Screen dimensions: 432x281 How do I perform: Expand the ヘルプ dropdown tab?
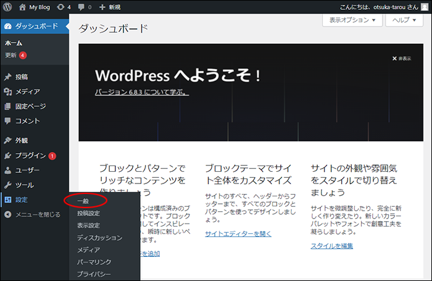pyautogui.click(x=404, y=20)
